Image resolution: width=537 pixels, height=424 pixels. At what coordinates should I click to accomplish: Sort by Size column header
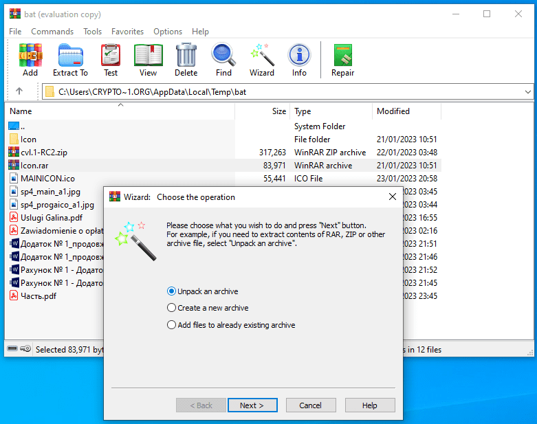click(x=263, y=111)
